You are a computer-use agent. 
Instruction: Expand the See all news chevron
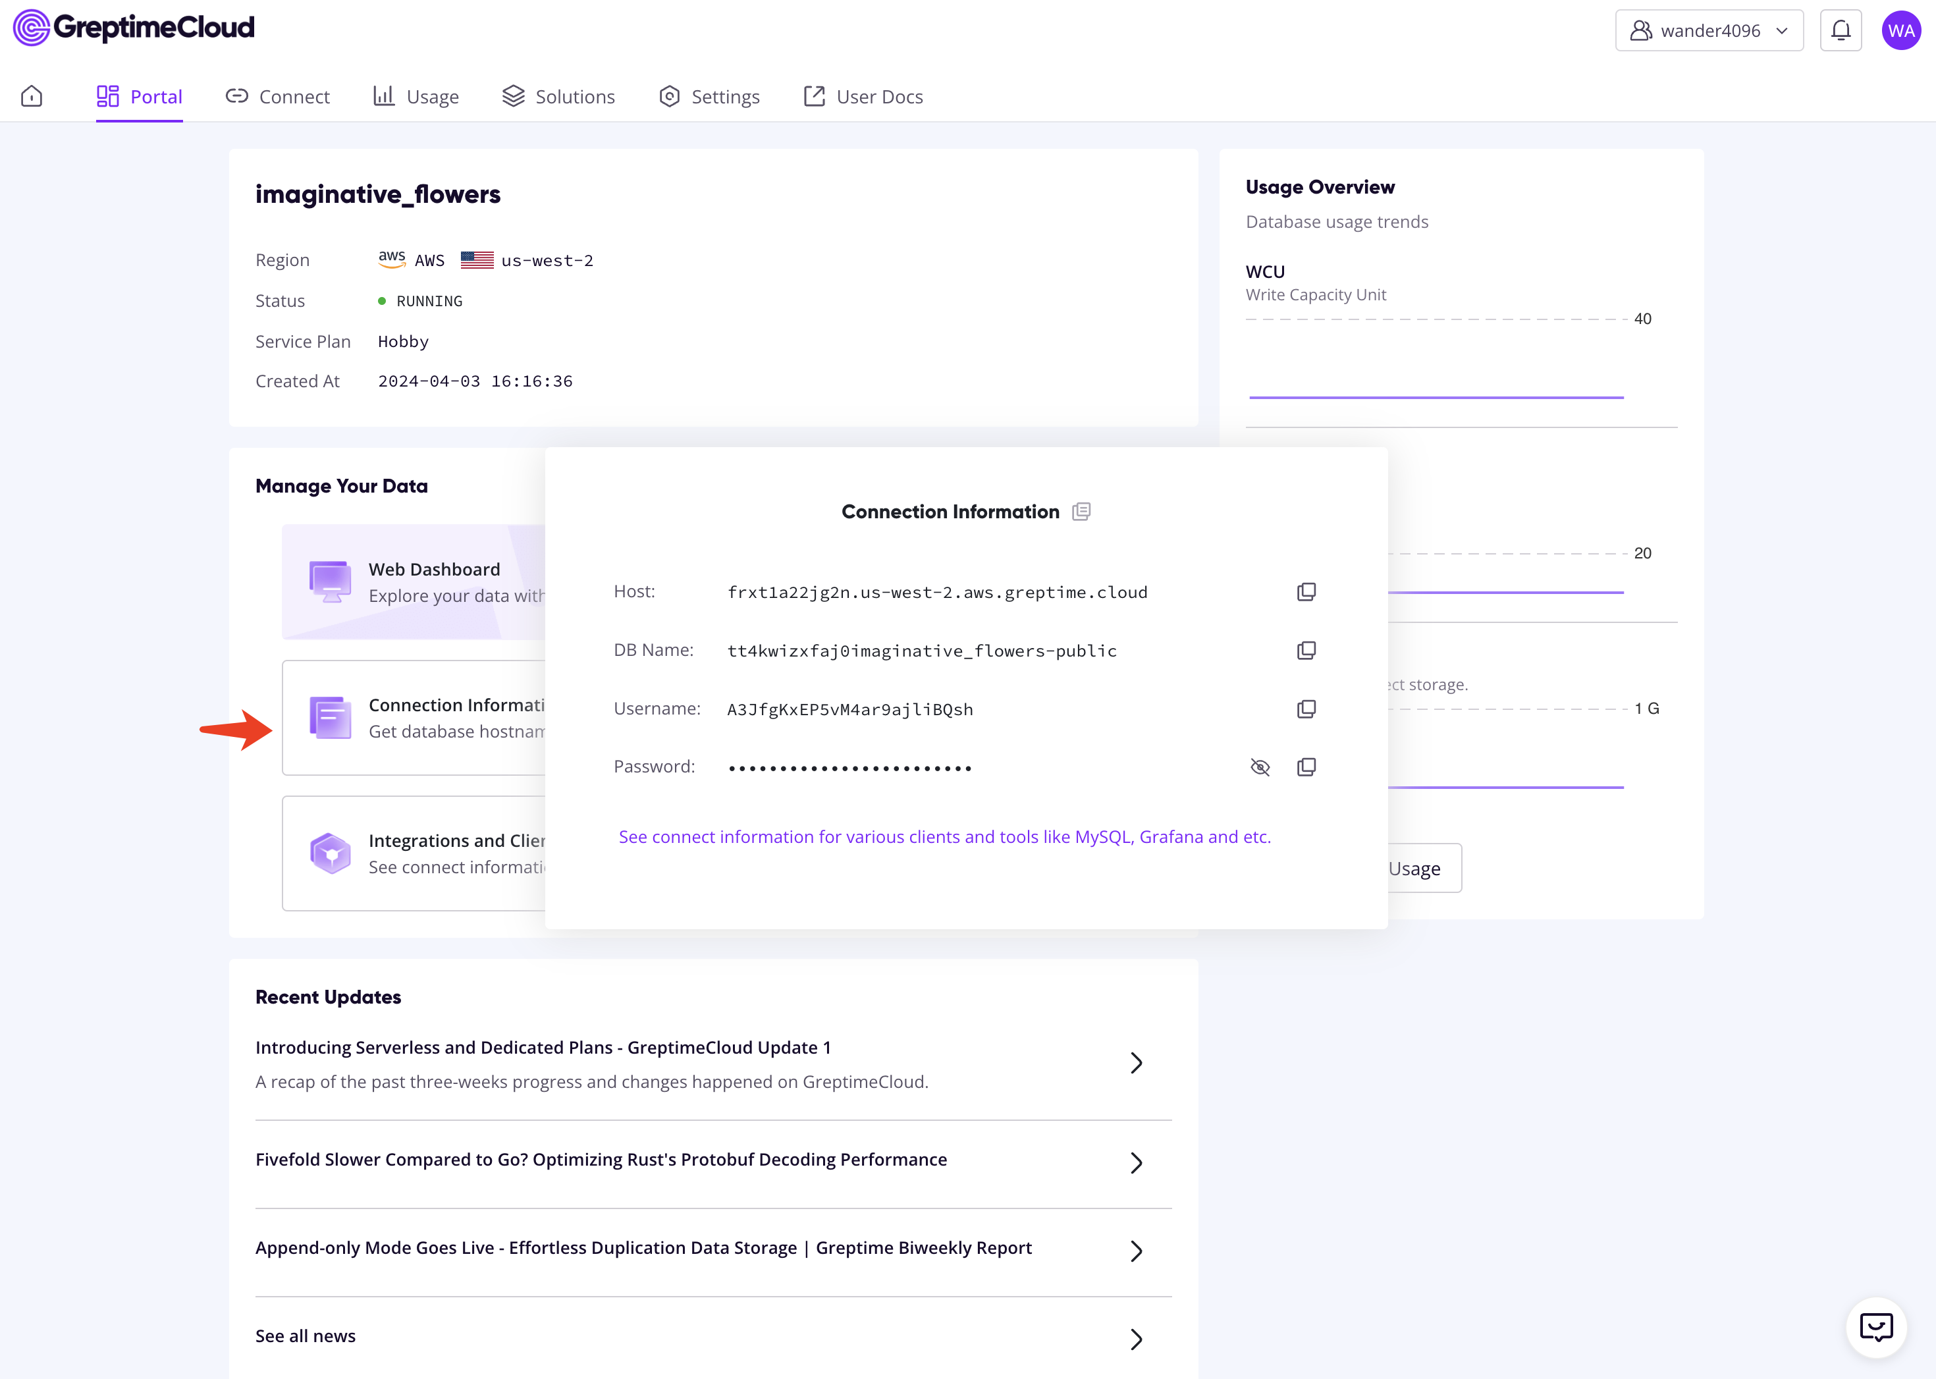click(1136, 1339)
